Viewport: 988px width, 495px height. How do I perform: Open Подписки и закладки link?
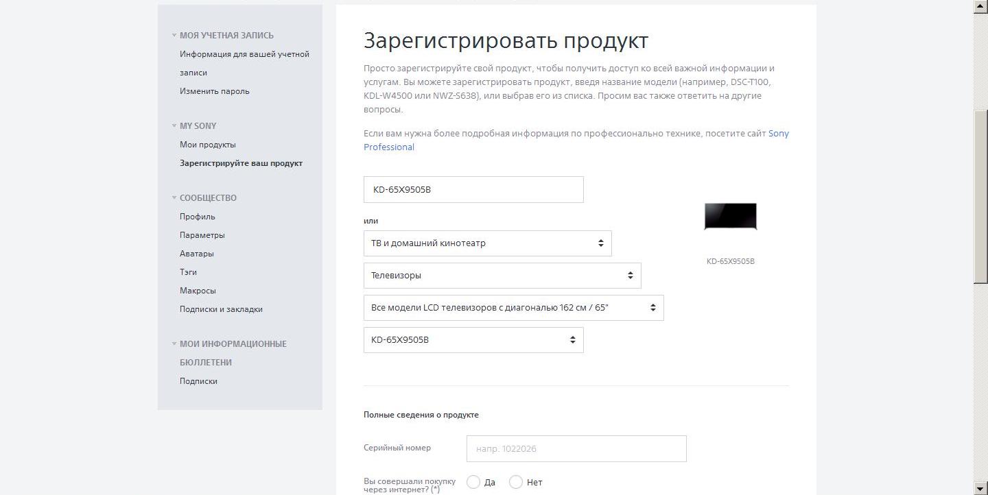click(221, 309)
